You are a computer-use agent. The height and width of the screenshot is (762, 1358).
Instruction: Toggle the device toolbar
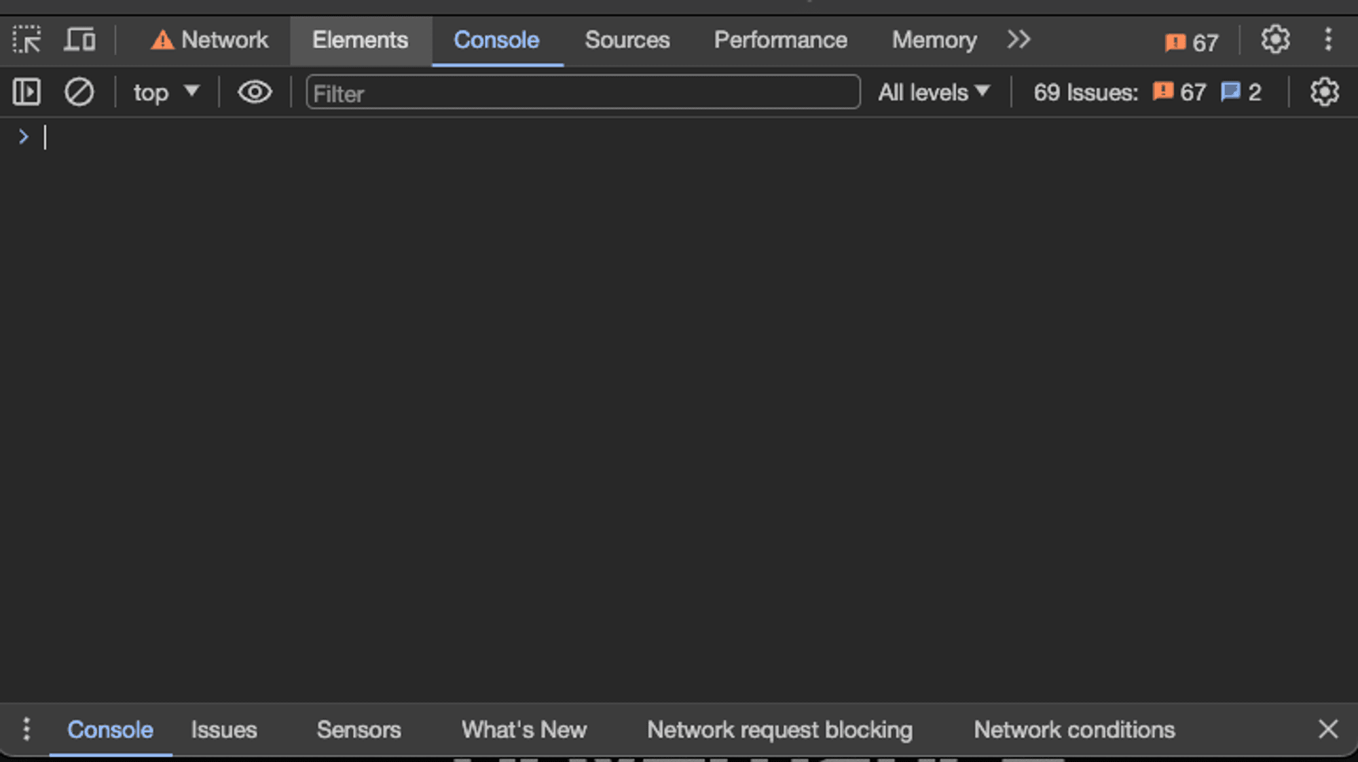(x=79, y=39)
